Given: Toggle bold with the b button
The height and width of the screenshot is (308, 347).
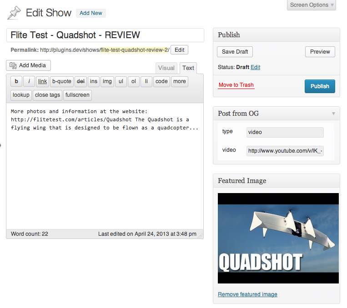Looking at the screenshot, I should (16, 82).
